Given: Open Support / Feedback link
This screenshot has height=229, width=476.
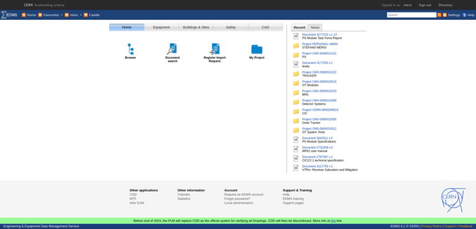Looking at the screenshot, I should tap(459, 227).
